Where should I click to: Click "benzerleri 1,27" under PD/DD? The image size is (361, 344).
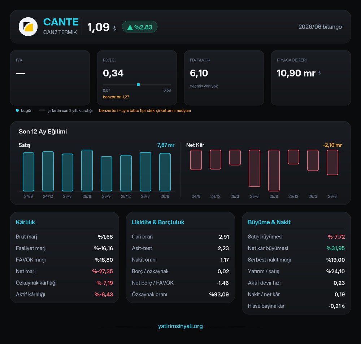pos(116,97)
